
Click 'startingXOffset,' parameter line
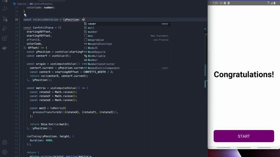(39, 32)
